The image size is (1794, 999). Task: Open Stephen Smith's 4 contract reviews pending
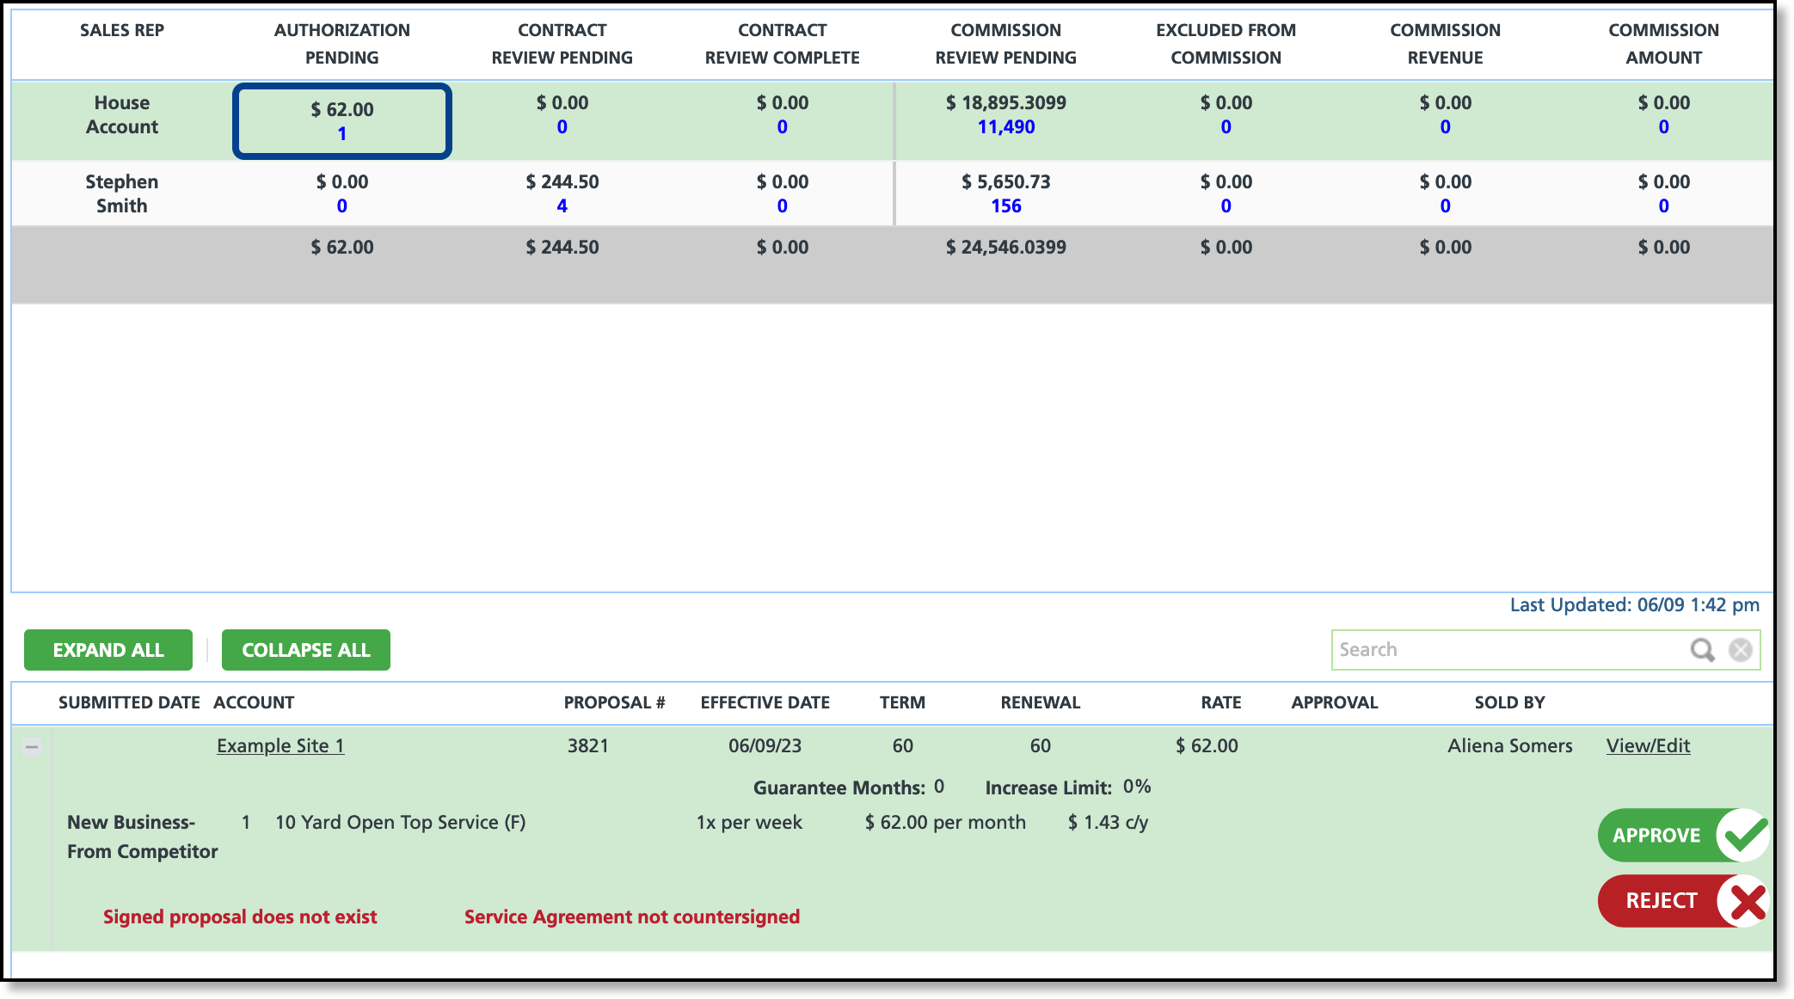562,206
